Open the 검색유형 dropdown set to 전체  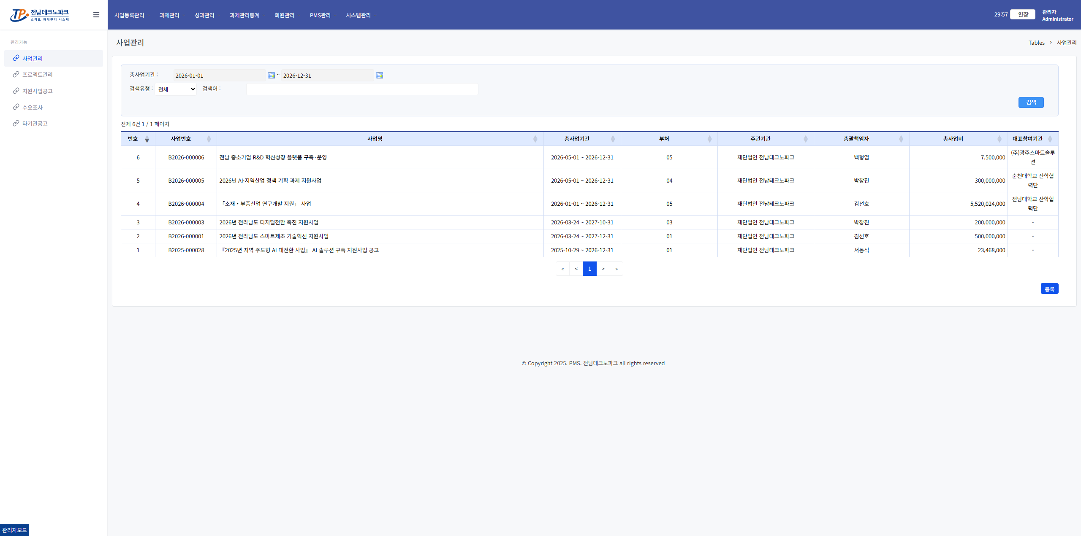tap(176, 89)
